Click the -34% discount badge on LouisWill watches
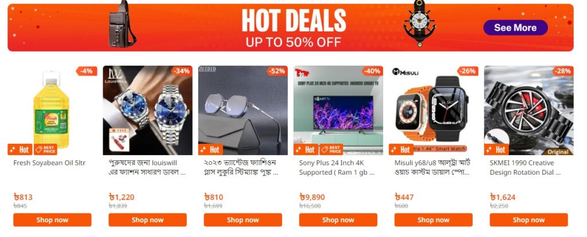 click(x=182, y=71)
